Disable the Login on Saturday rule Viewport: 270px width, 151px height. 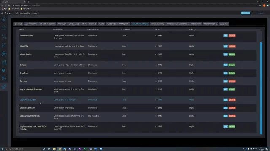[232, 100]
